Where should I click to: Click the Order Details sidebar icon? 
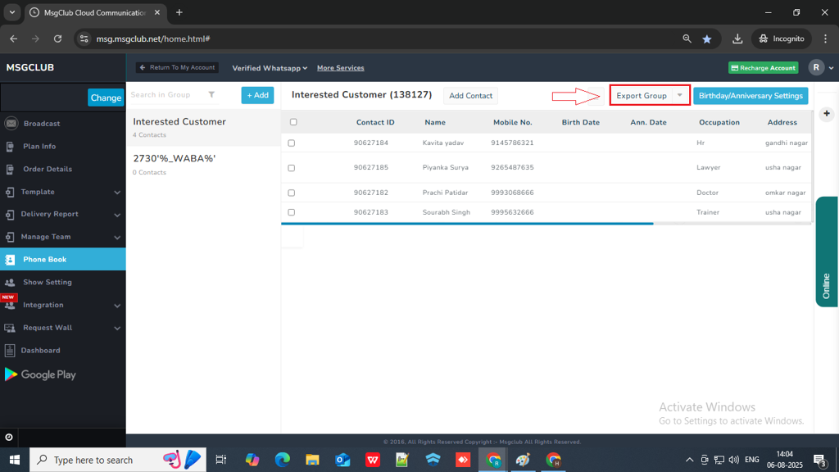click(10, 169)
